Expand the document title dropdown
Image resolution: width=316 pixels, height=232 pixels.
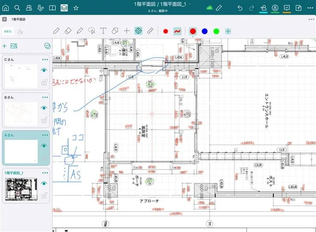190,4
